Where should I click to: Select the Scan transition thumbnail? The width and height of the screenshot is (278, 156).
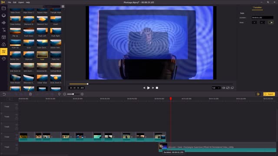pyautogui.click(x=29, y=43)
